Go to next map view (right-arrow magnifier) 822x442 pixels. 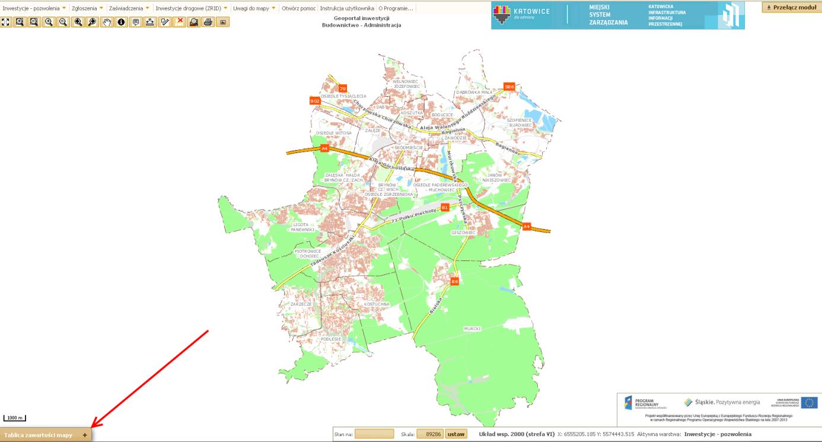[x=92, y=22]
